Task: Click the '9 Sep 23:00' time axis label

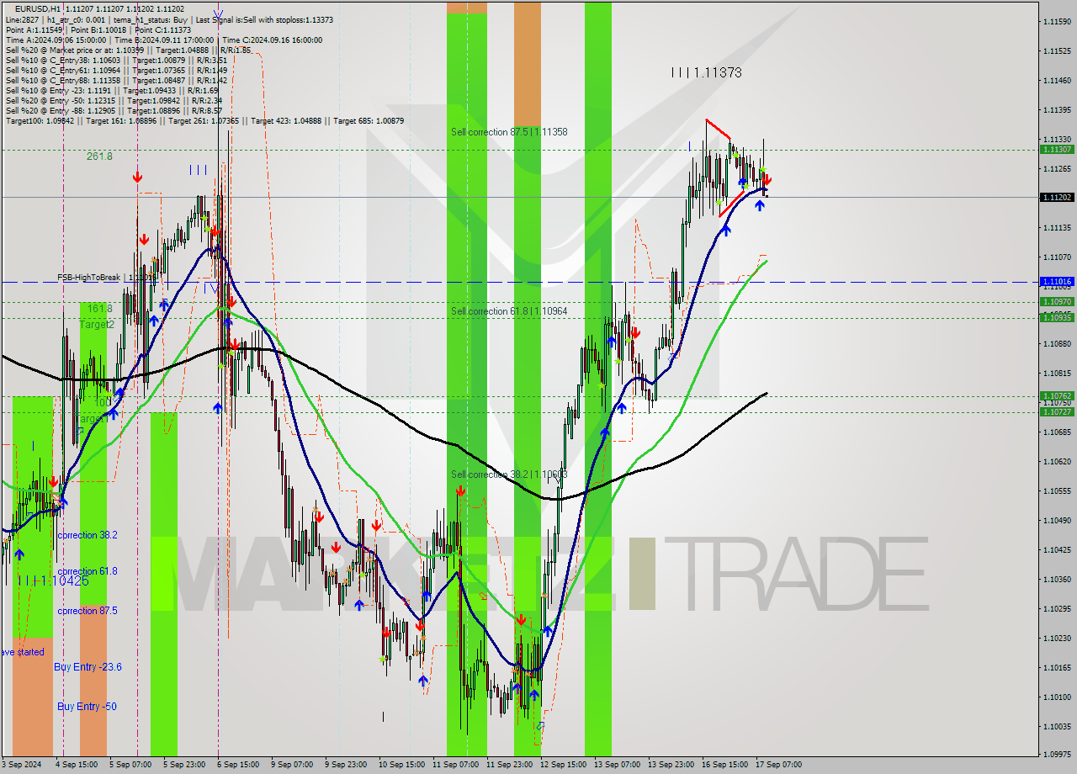Action: pos(346,765)
